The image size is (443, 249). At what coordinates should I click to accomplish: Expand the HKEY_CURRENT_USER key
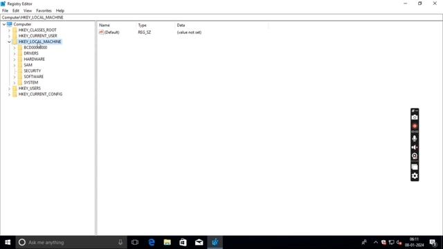coord(9,36)
